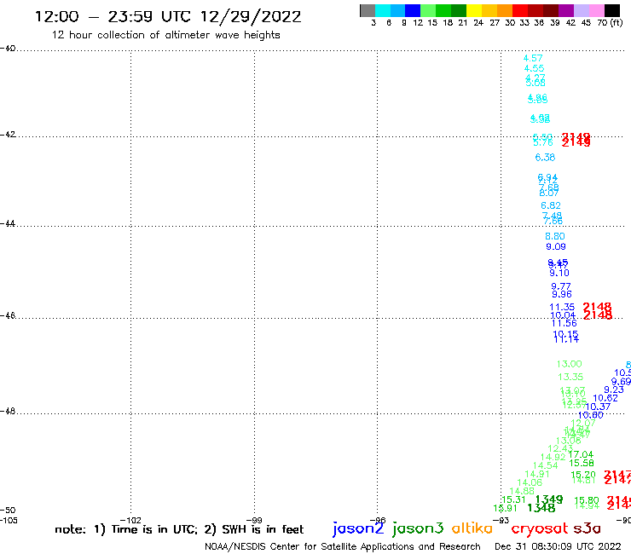
Task: Select the '12 hour collection of altimeter wave heights' subtitle
Action: coord(165,35)
